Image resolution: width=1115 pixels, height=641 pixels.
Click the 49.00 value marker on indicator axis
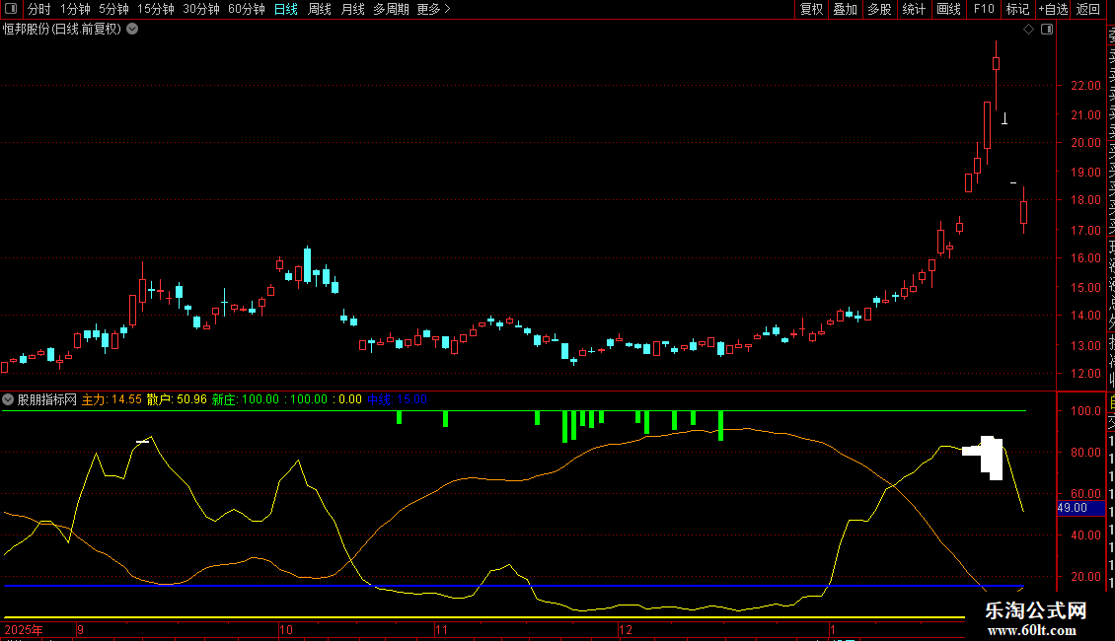(1073, 508)
